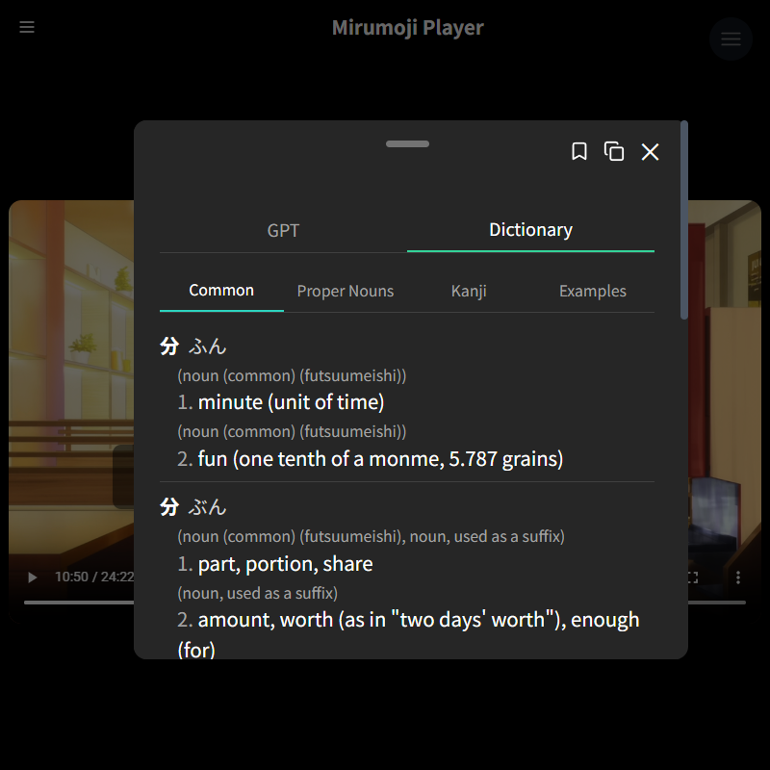Click the "minute (unit of time)" definition
The width and height of the screenshot is (770, 770).
291,402
